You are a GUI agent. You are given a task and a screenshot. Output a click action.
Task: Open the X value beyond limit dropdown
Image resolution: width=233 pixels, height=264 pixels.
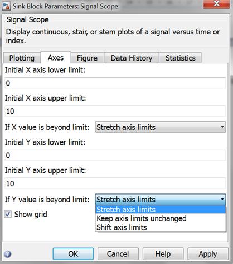click(x=161, y=127)
